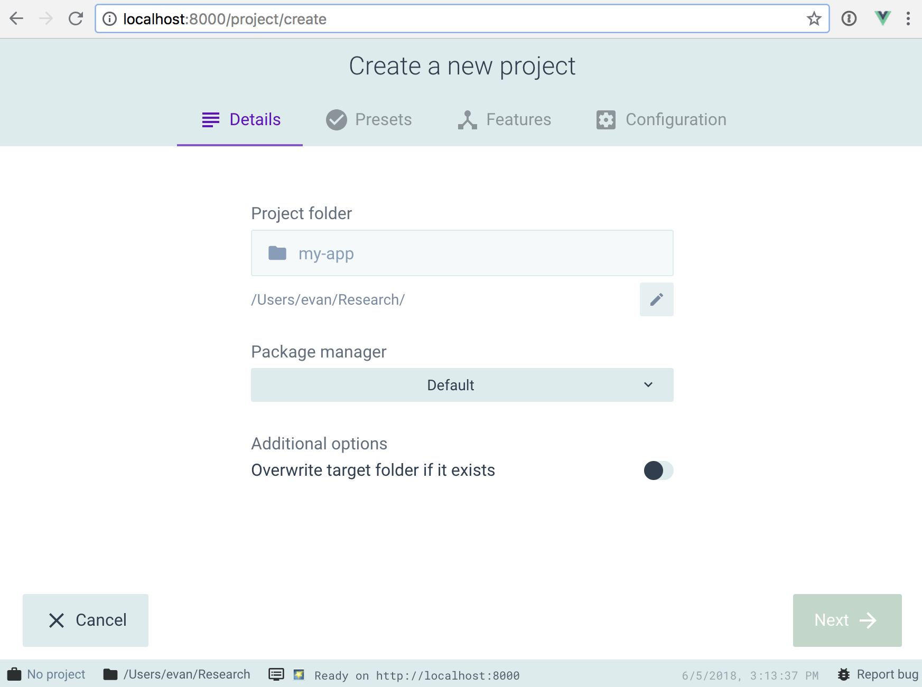The height and width of the screenshot is (687, 922).
Task: Click the No project status bar item
Action: pyautogui.click(x=46, y=674)
